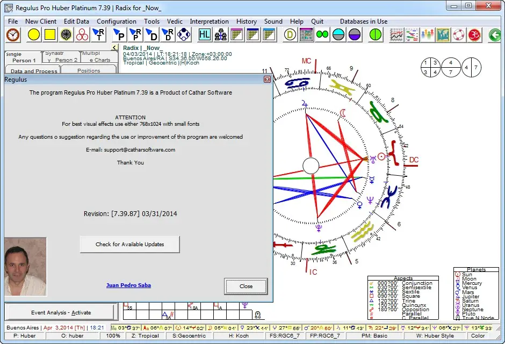Viewport: 505px width, 344px height.
Task: Click Quit in the menu bar
Action: (x=317, y=21)
